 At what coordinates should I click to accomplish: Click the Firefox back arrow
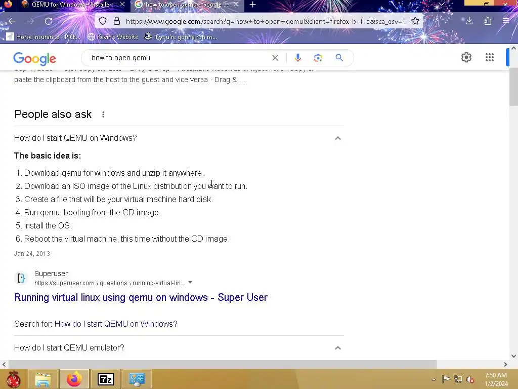[12, 21]
